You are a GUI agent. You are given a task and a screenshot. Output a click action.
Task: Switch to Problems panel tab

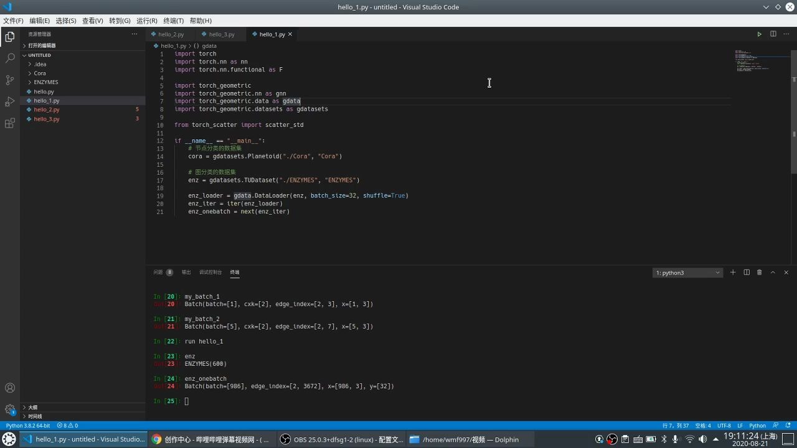[163, 273]
